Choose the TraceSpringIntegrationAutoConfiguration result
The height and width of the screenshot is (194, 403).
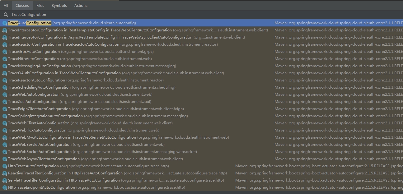[201, 116]
